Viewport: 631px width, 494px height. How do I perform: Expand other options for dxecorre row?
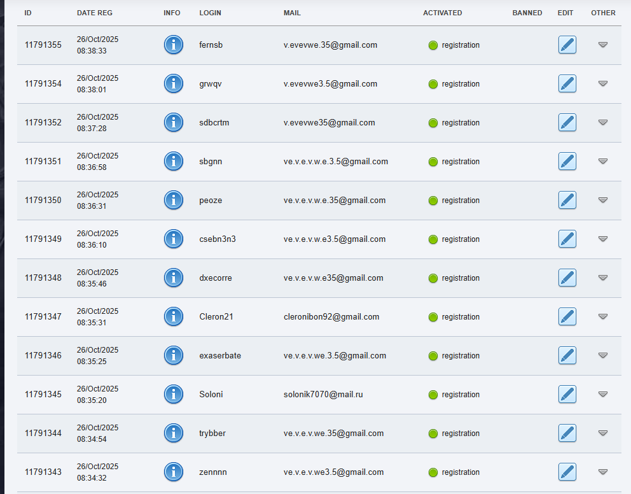click(x=603, y=278)
